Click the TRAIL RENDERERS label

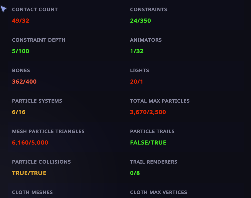[154, 162]
